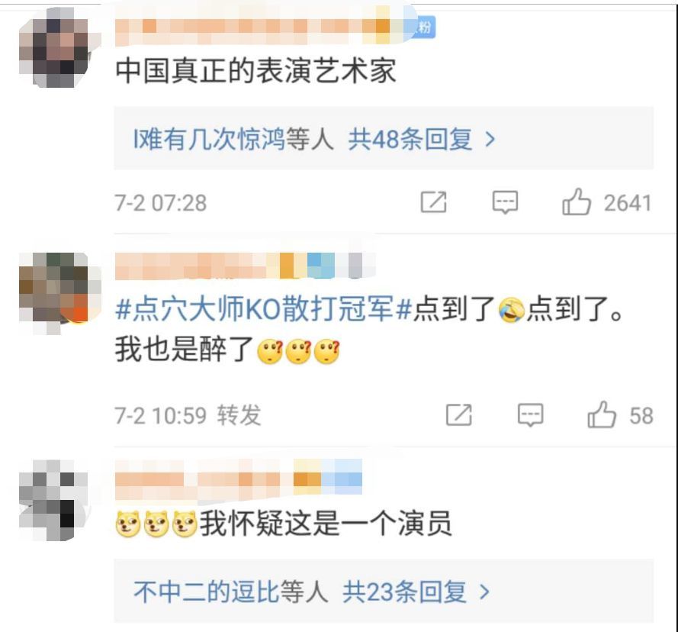The width and height of the screenshot is (678, 632).
Task: Tap the comment text 我怀疑这是一个演员
Action: point(326,524)
